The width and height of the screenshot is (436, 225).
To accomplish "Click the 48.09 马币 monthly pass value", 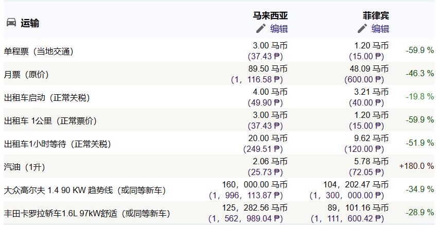I will coord(369,68).
